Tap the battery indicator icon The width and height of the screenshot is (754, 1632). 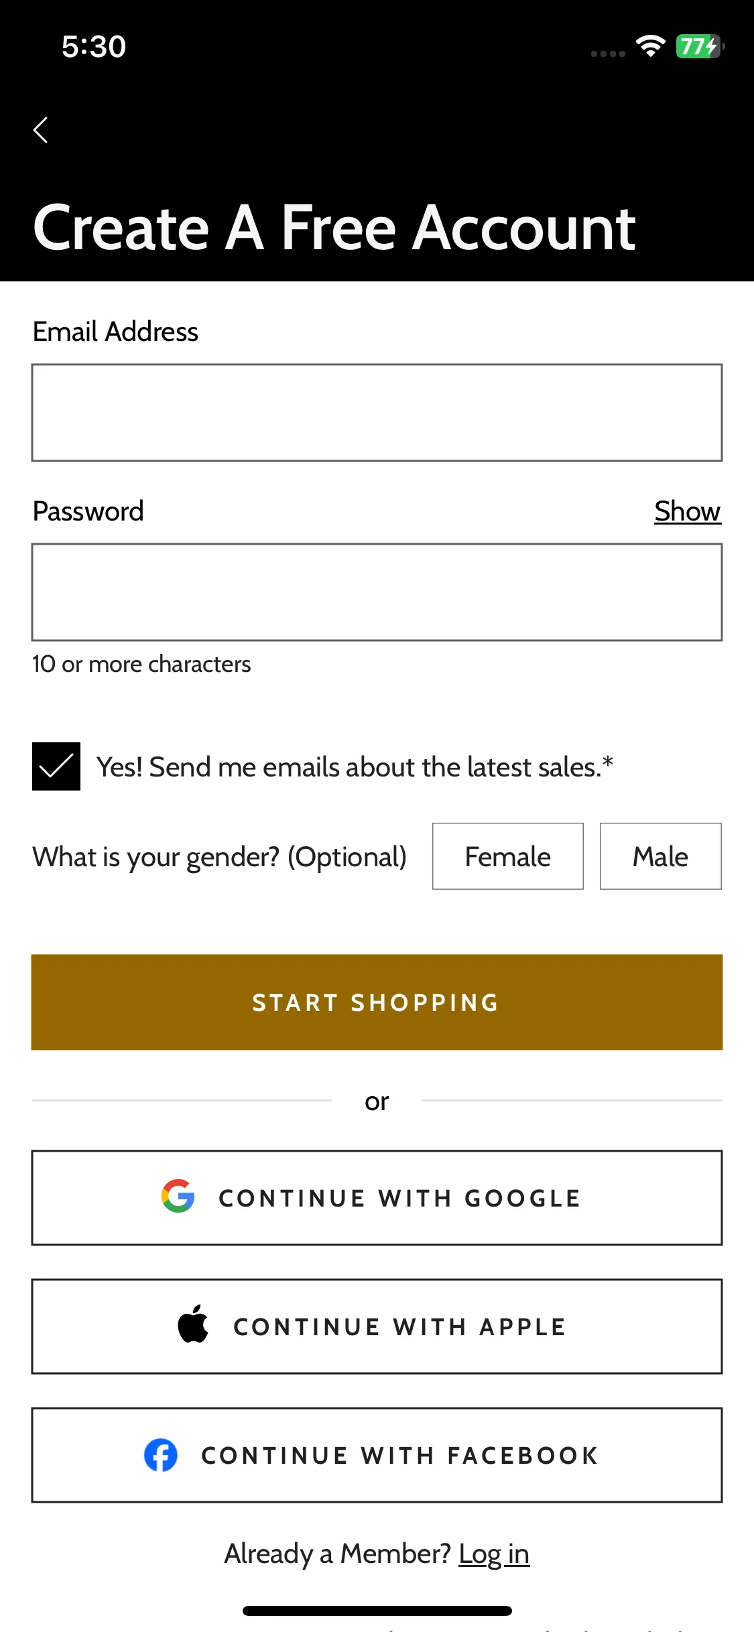pyautogui.click(x=700, y=46)
